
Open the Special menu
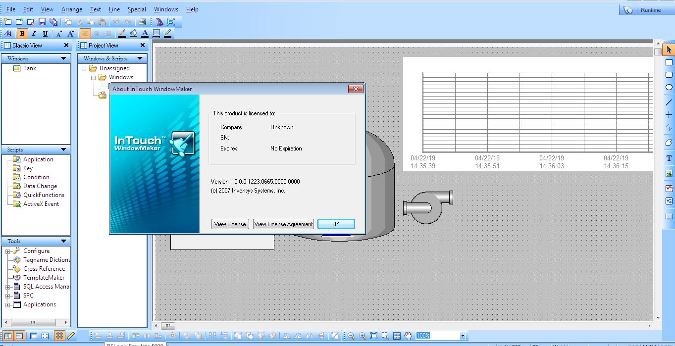(x=137, y=9)
